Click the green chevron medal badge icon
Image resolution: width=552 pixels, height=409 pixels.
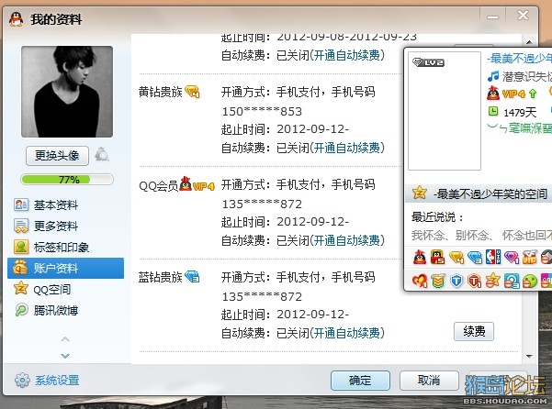coord(438,282)
